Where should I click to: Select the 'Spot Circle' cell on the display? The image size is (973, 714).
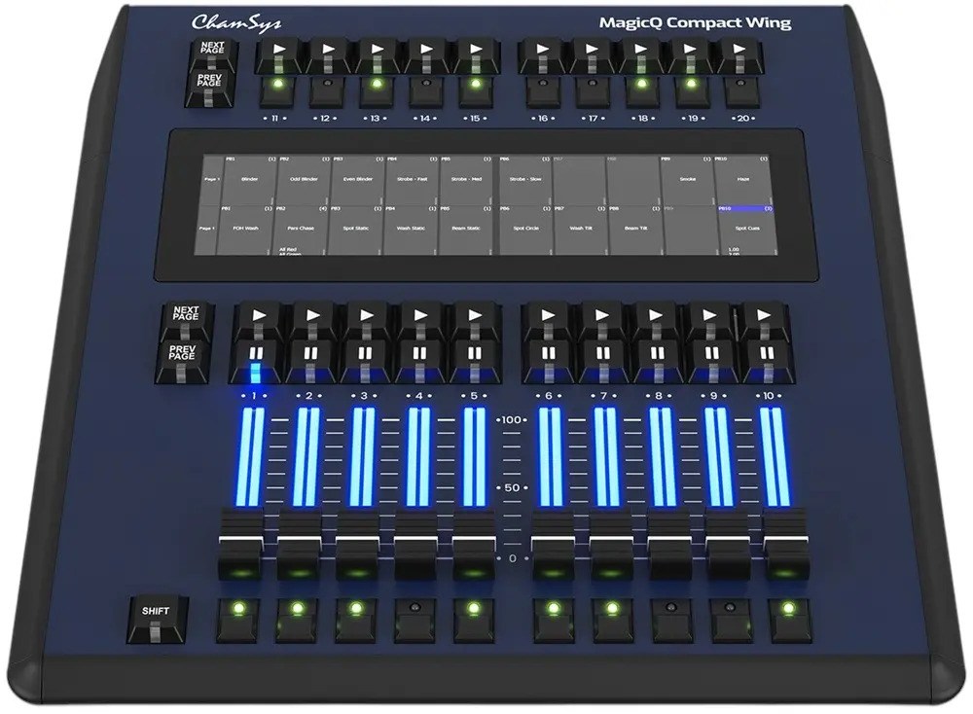coord(526,230)
